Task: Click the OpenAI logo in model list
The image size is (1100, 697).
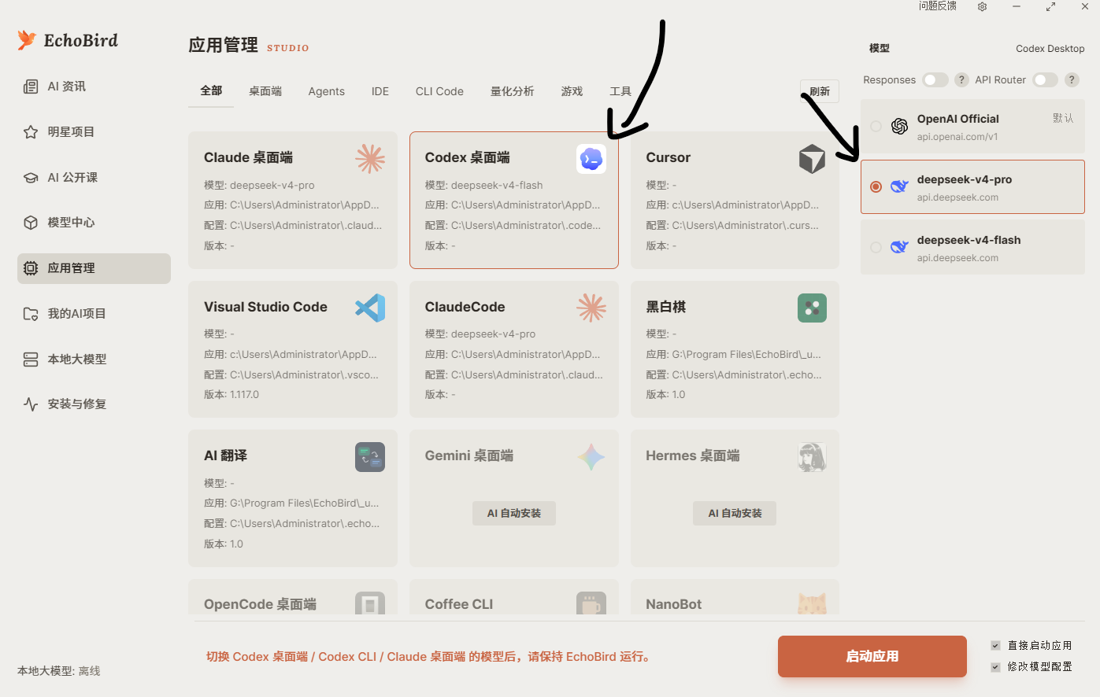Action: click(x=899, y=127)
